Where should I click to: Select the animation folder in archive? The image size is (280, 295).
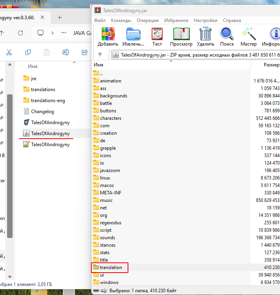pyautogui.click(x=107, y=81)
